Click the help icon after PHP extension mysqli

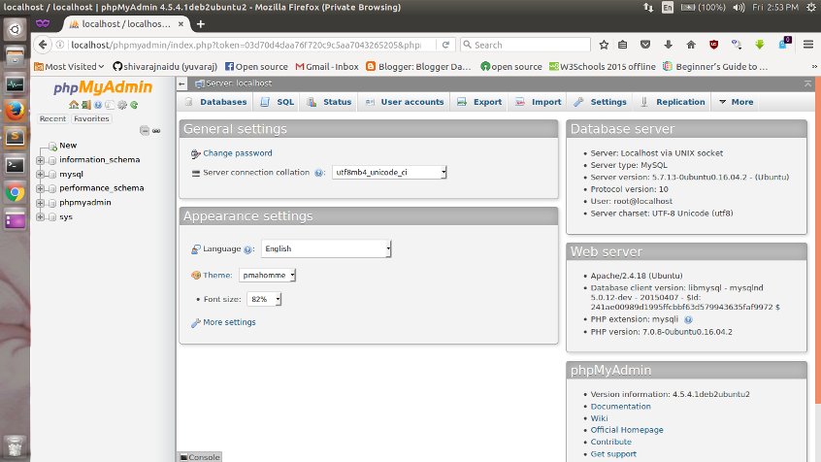point(688,319)
